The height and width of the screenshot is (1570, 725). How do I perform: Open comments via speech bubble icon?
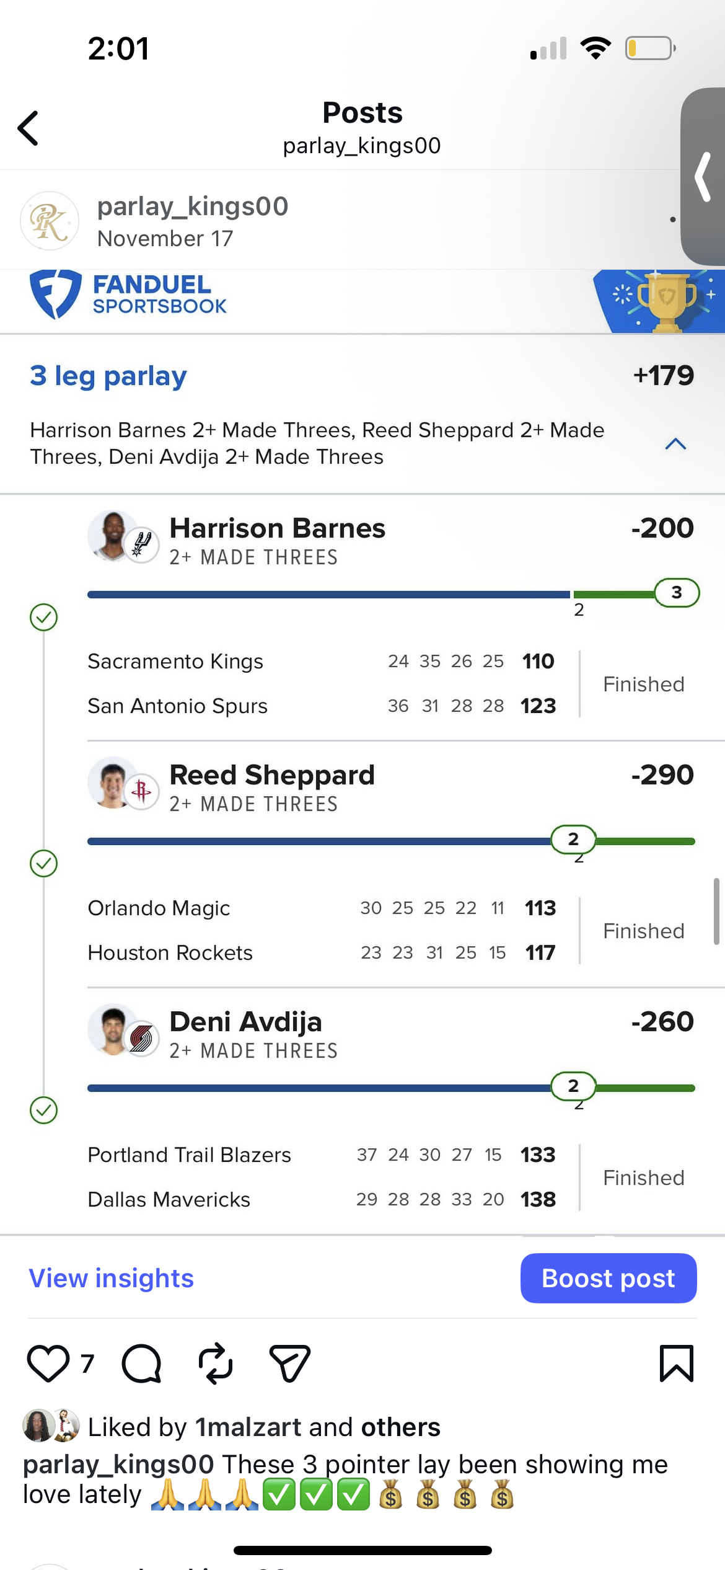[x=141, y=1364]
